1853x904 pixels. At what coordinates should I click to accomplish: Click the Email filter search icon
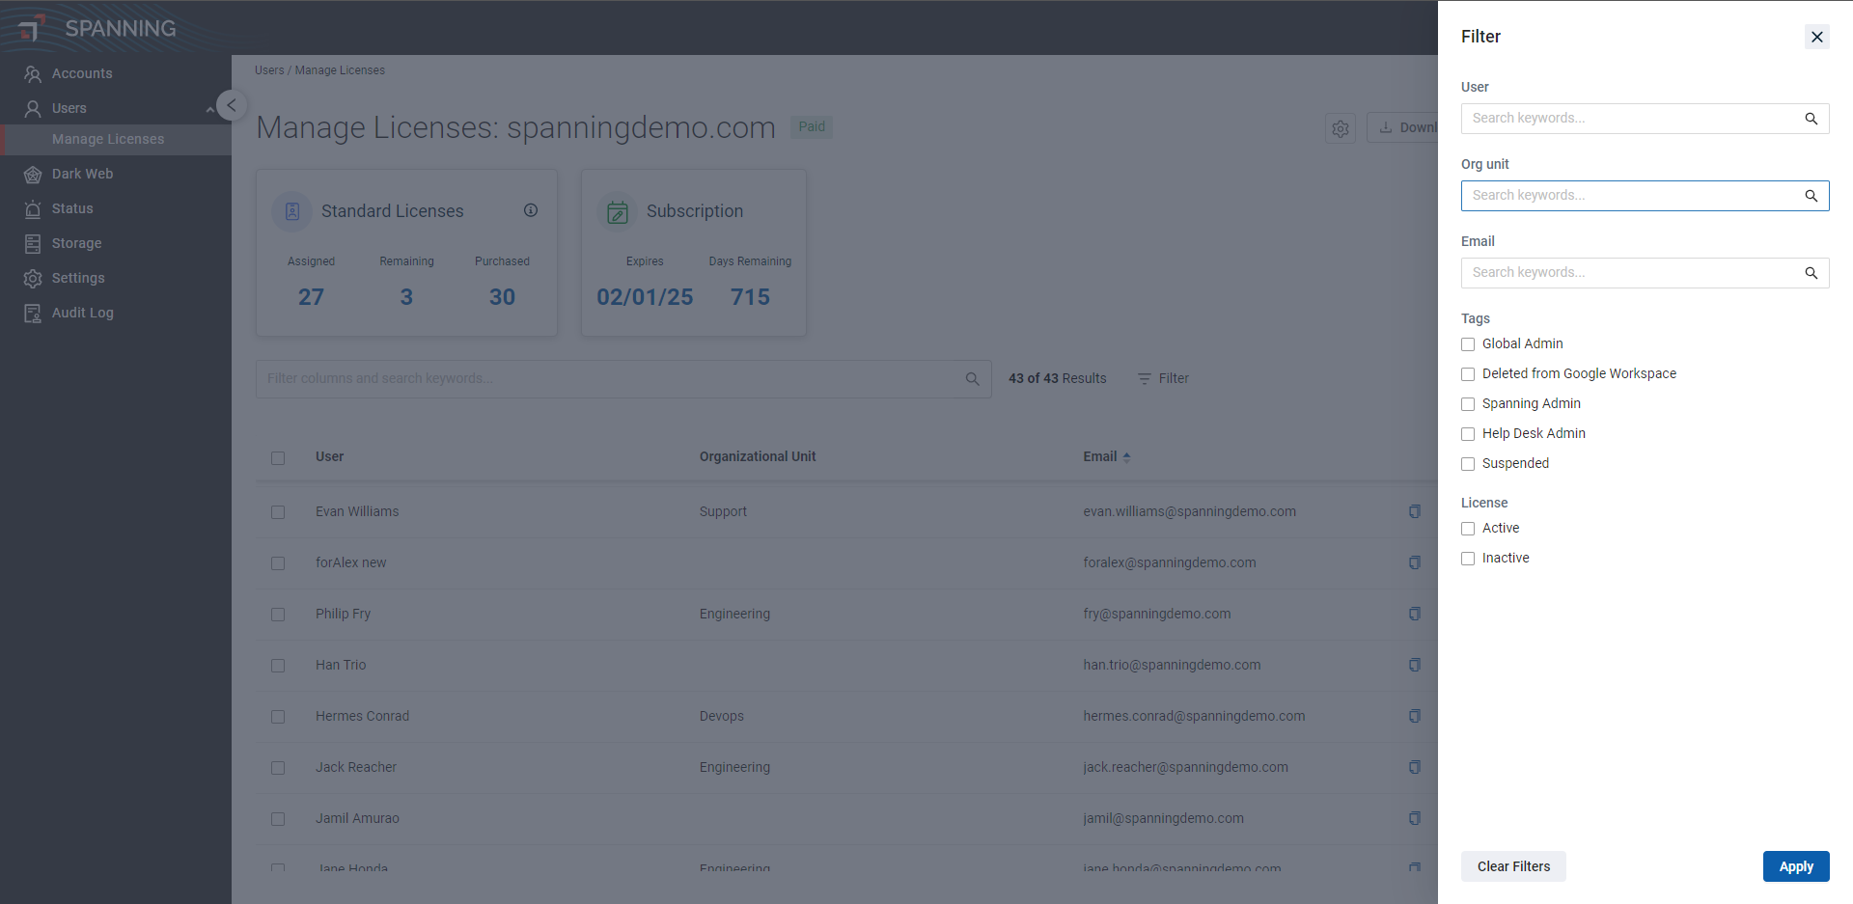coord(1812,273)
